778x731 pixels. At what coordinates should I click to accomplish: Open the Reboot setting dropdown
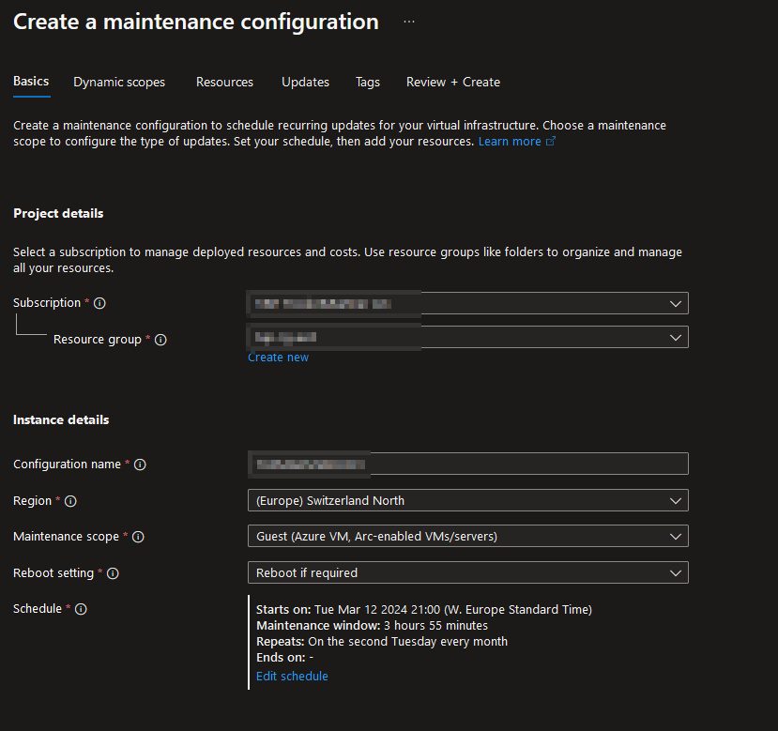coord(468,572)
